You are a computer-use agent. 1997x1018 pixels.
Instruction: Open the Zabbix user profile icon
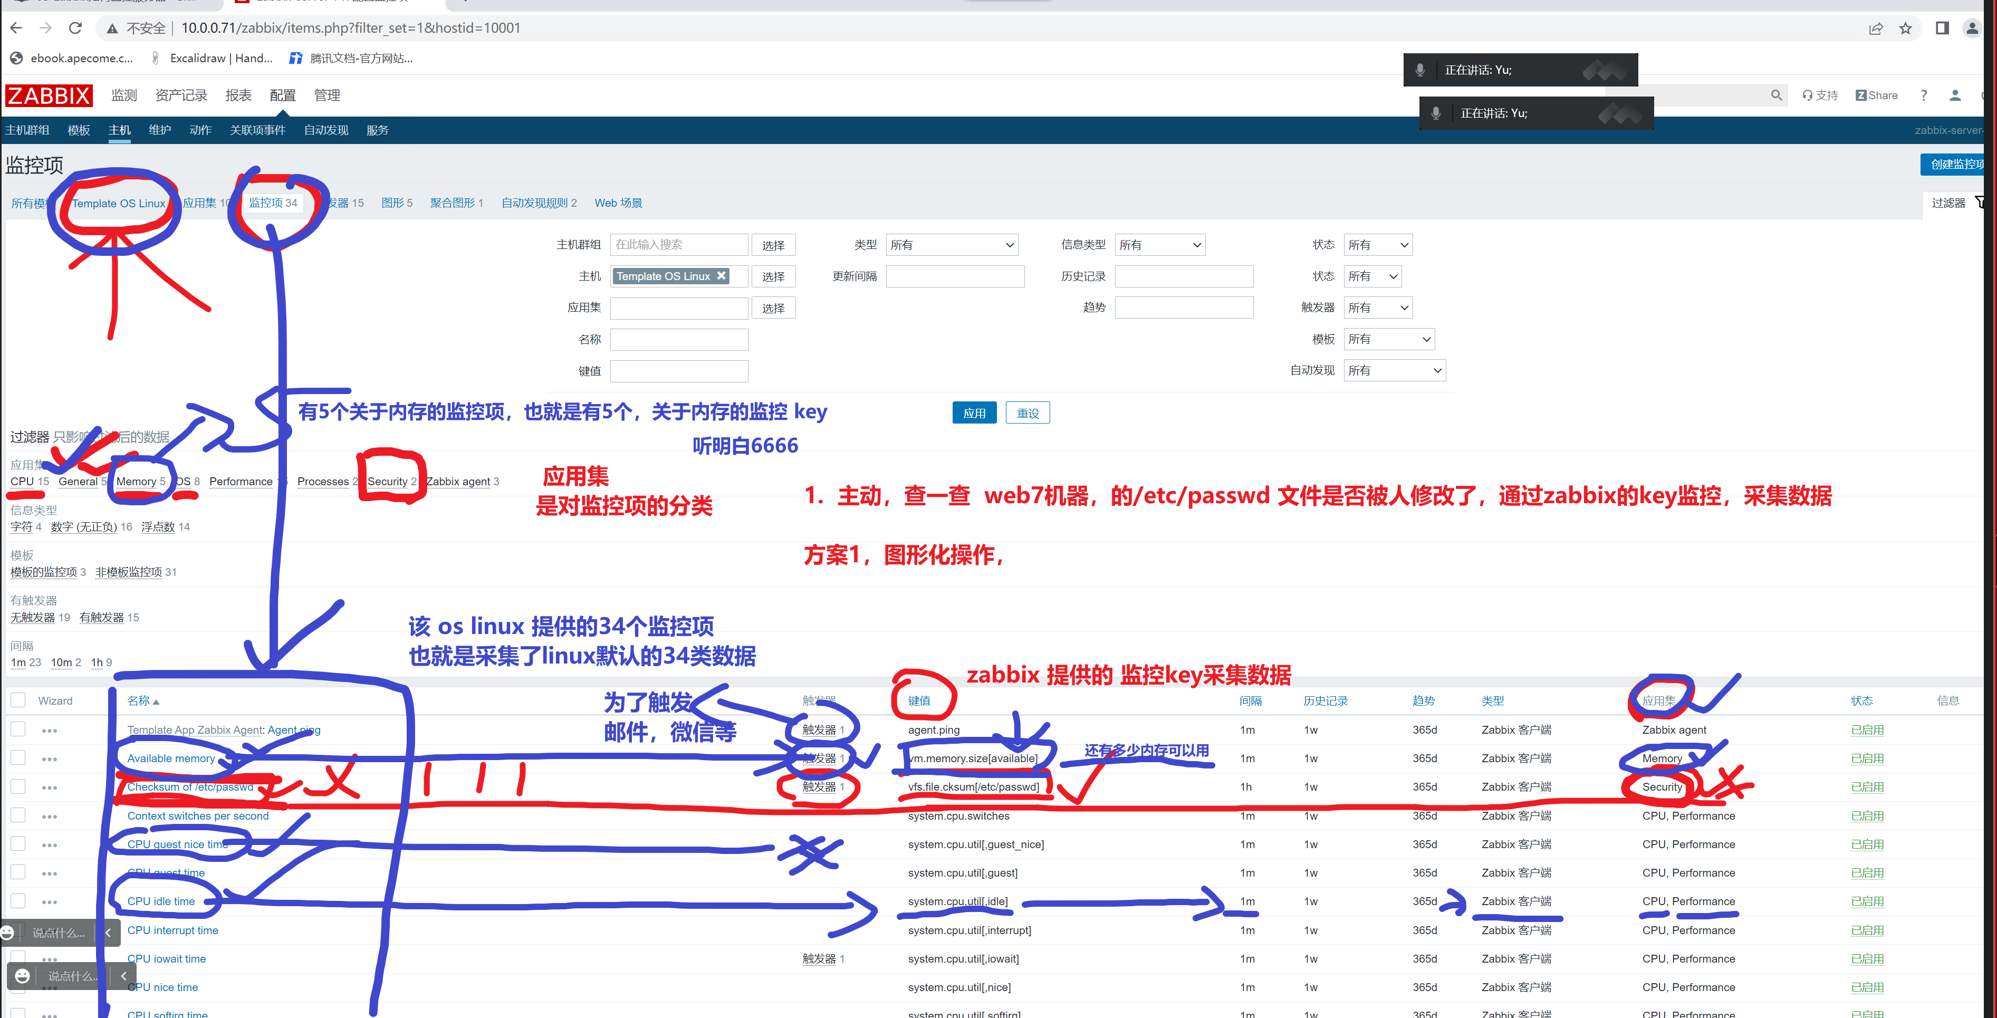click(1955, 95)
